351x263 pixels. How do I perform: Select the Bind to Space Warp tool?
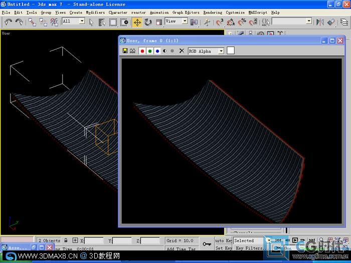[x=54, y=22]
